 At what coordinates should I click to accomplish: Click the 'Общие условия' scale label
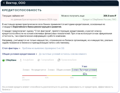tap(63, 70)
